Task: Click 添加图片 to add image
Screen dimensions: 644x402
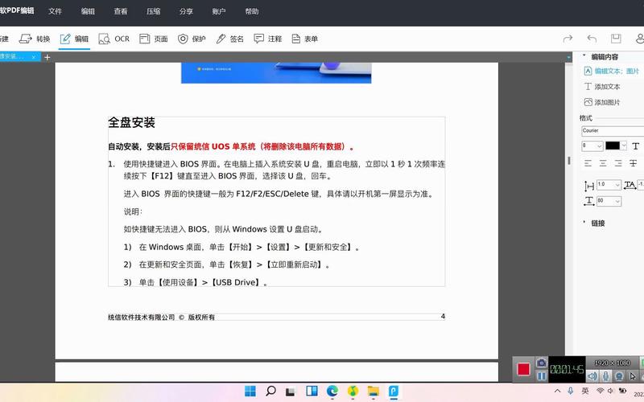Action: (x=602, y=102)
